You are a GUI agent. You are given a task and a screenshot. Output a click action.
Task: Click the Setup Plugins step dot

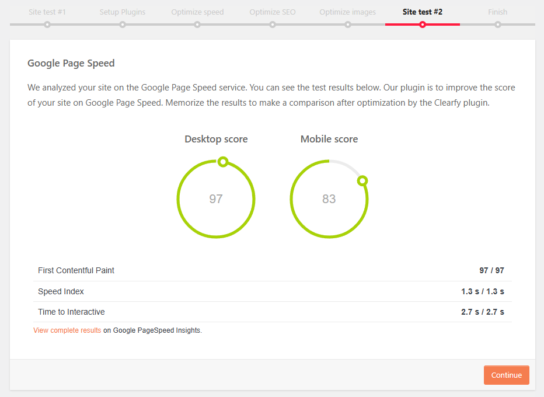coord(123,25)
